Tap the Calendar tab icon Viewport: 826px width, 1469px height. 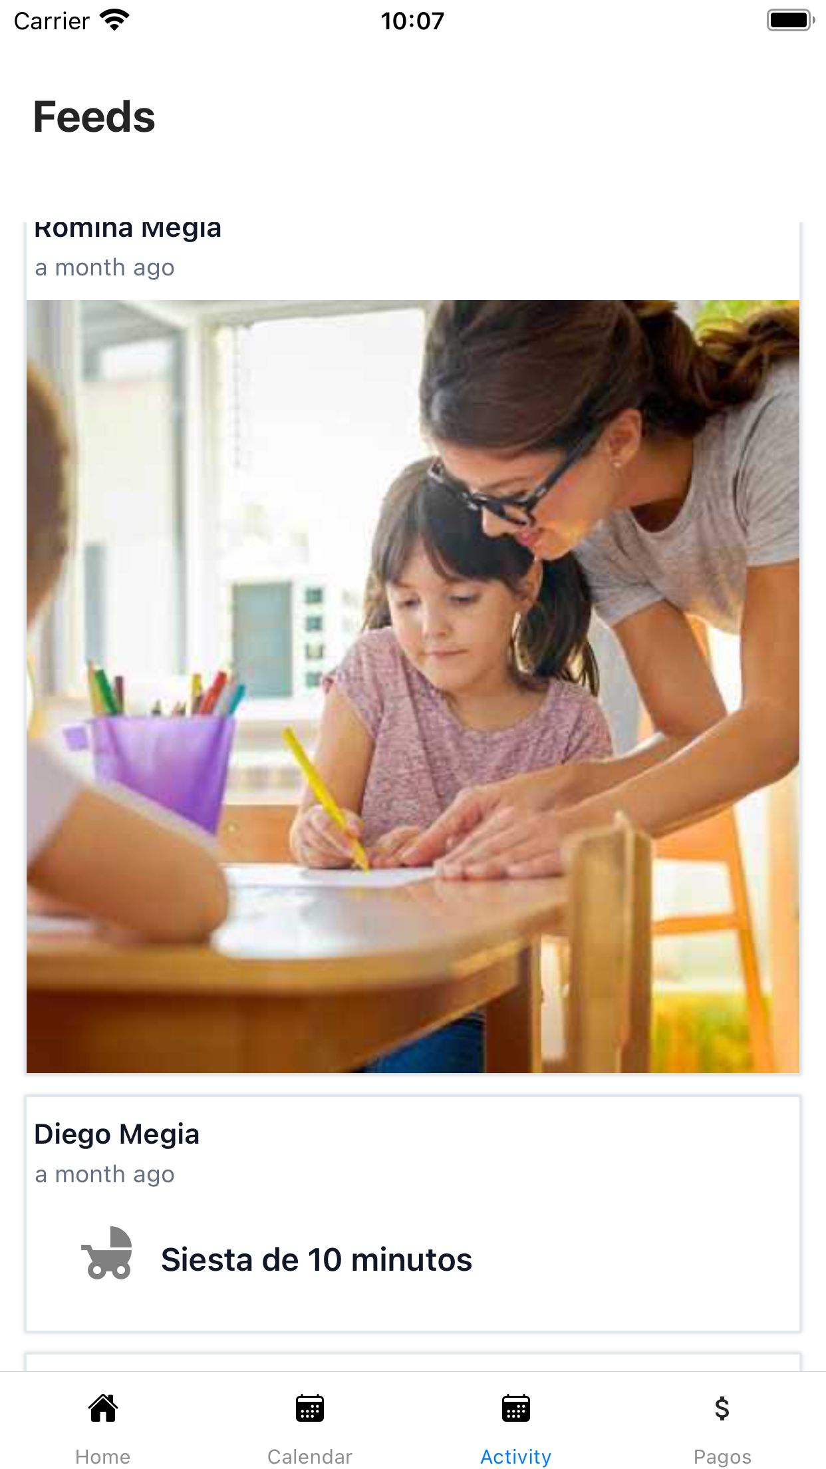pos(310,1408)
